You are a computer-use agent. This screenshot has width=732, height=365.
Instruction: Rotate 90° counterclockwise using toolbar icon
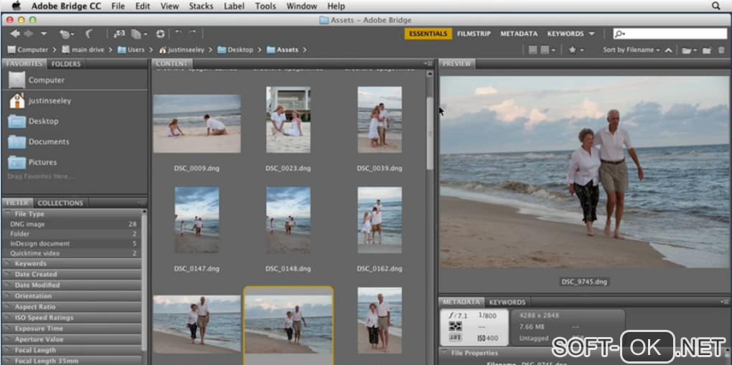179,34
